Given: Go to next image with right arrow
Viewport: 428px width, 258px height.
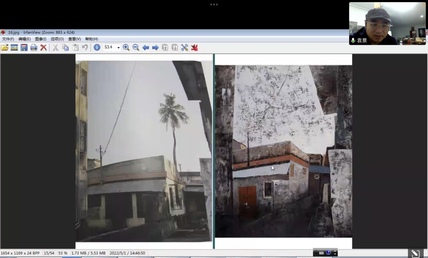Looking at the screenshot, I should [x=155, y=47].
